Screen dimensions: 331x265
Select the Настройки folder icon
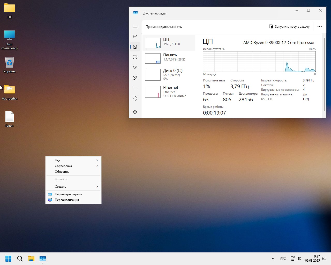[x=10, y=92]
